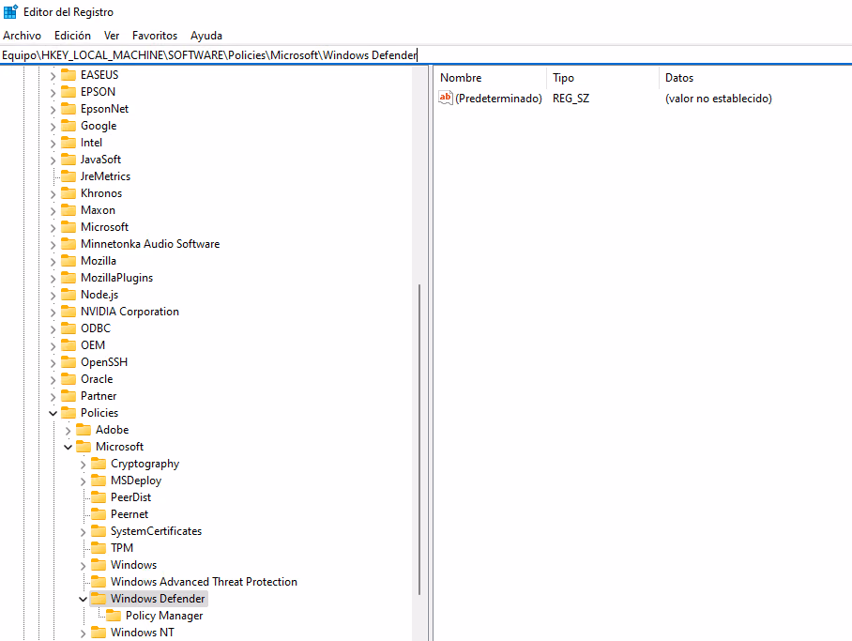Expand the Windows NT key
Viewport: 852px width, 641px height.
83,633
